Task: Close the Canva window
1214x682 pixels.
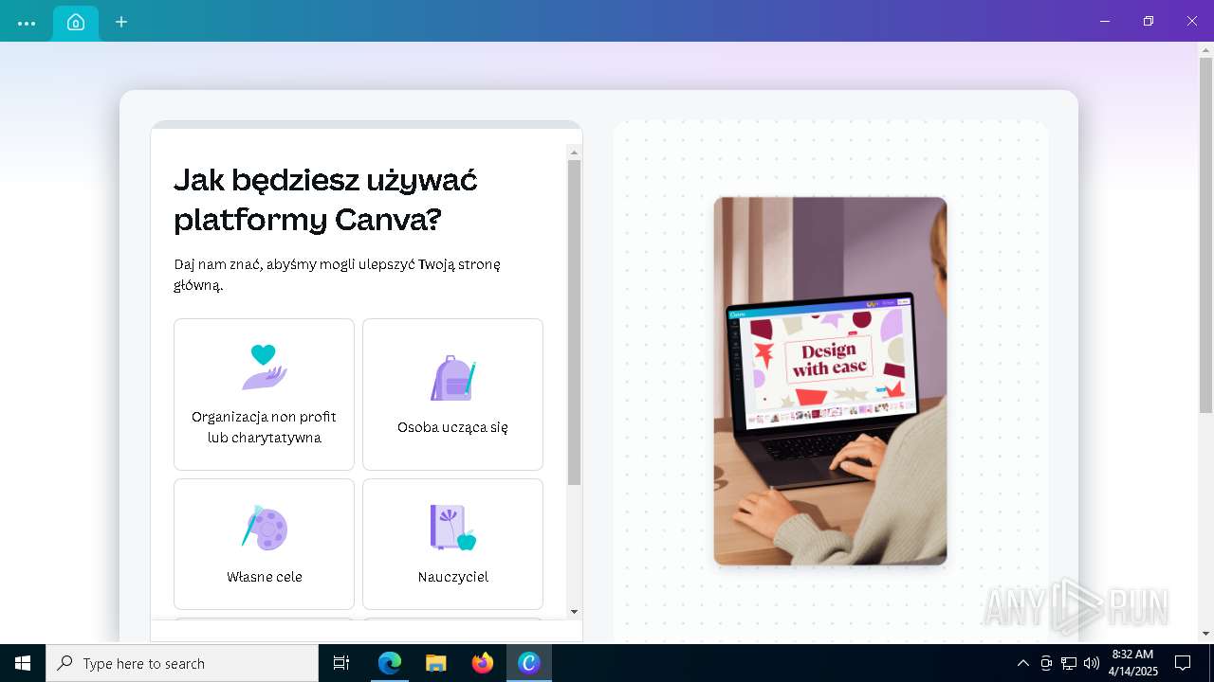Action: (1191, 21)
